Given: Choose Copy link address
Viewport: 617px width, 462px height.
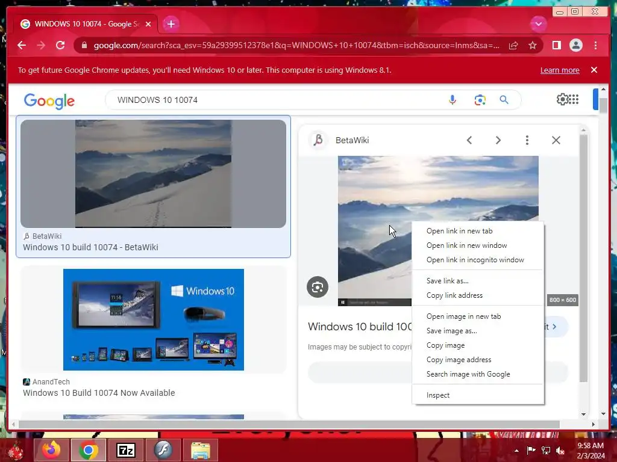Looking at the screenshot, I should [x=454, y=295].
